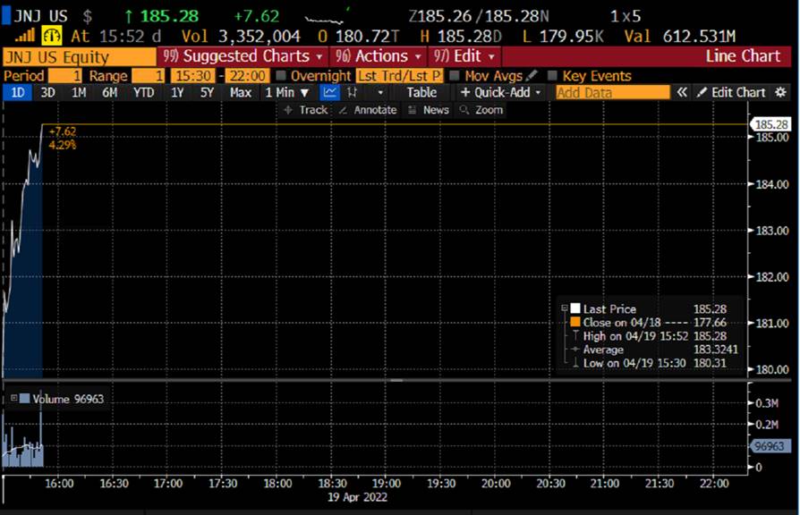Screen dimensions: 800x515
Task: Click the Table view button
Action: (x=421, y=92)
